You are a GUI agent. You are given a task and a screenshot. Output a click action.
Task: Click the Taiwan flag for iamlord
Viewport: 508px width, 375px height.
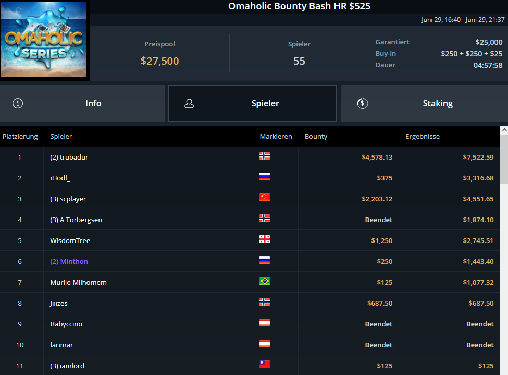tap(265, 364)
